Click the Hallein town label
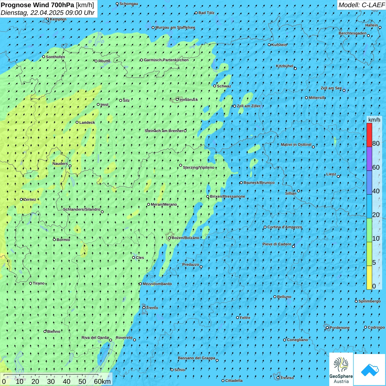 371,25
